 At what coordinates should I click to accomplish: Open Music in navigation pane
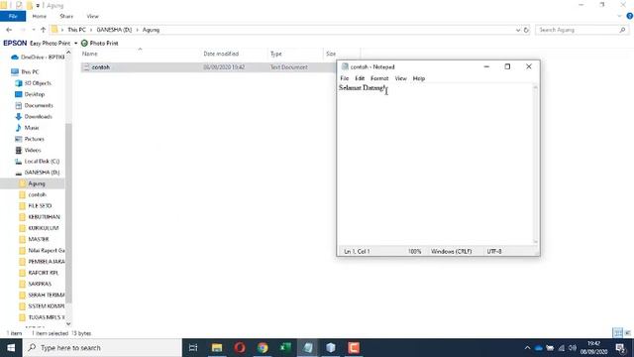pos(27,128)
